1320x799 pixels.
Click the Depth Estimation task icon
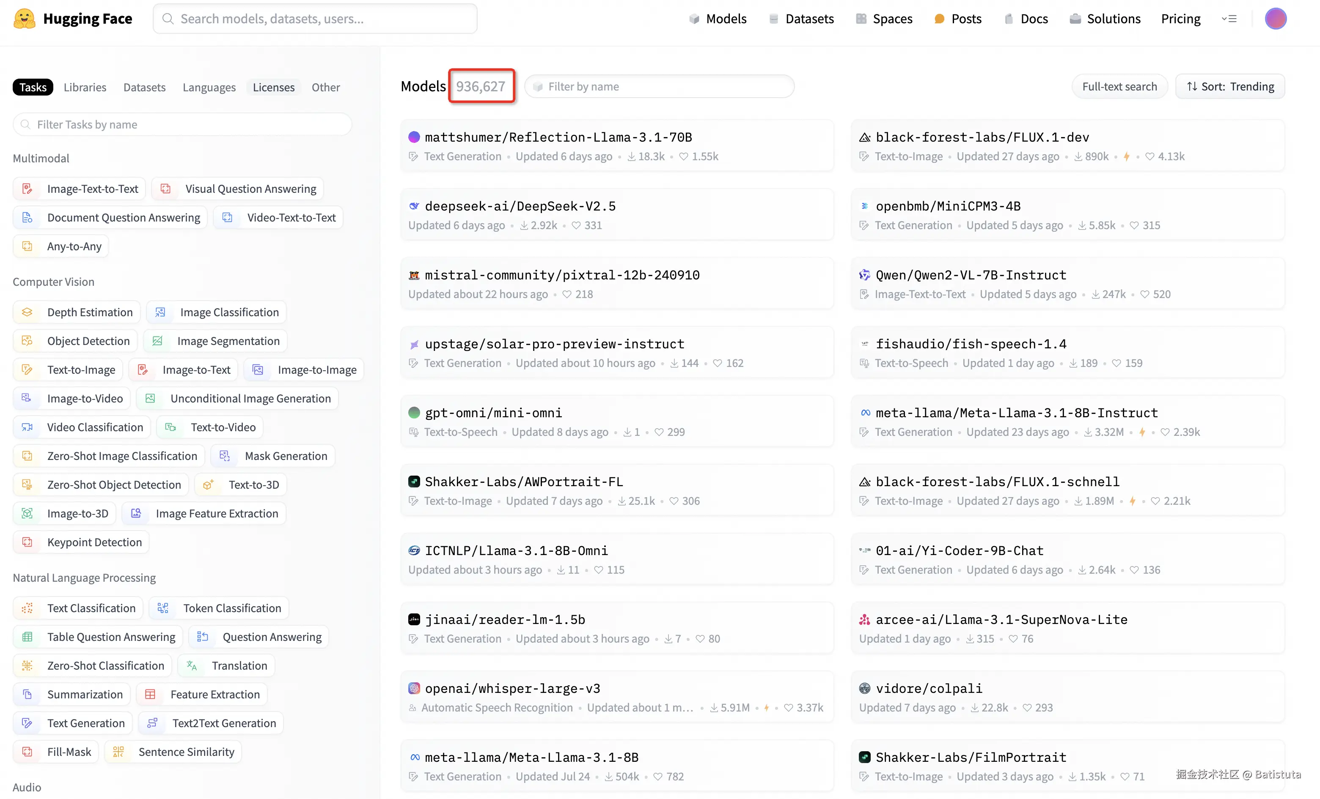[x=27, y=312]
